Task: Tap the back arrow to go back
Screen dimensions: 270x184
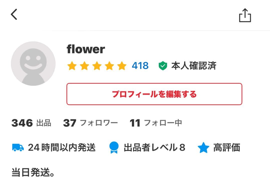Action: click(x=14, y=14)
